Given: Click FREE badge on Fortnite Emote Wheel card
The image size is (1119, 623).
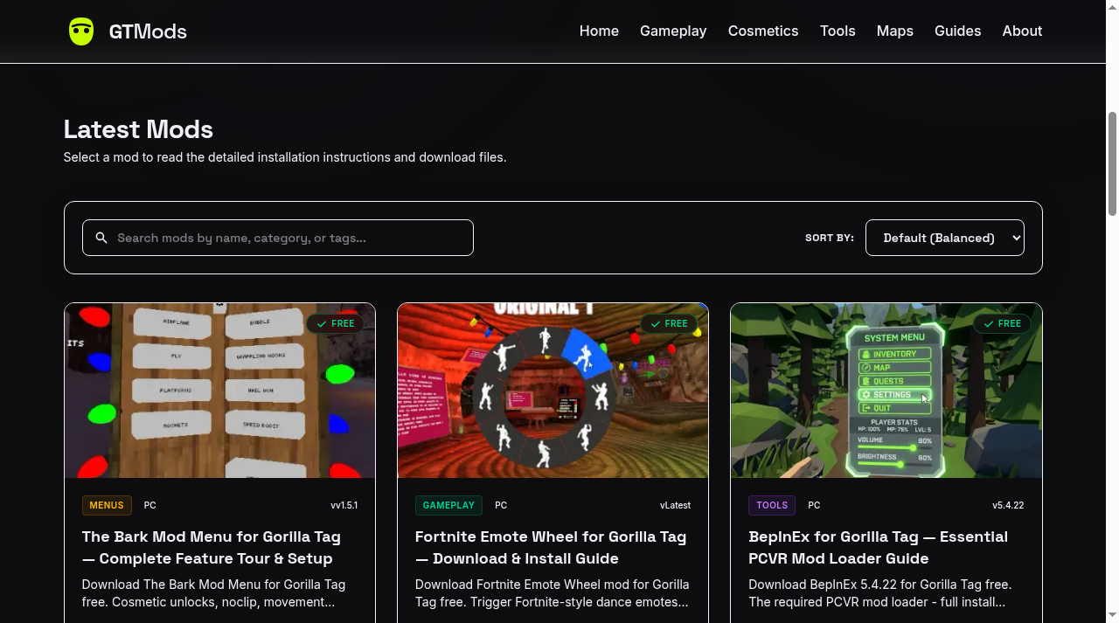Looking at the screenshot, I should tap(669, 323).
